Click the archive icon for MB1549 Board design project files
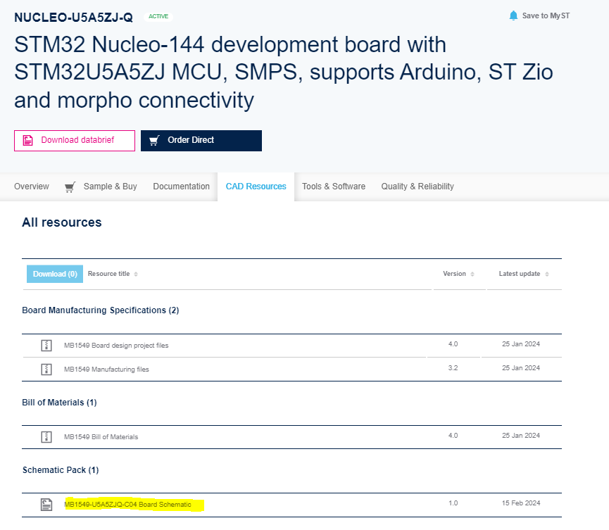This screenshot has width=609, height=530. [46, 345]
